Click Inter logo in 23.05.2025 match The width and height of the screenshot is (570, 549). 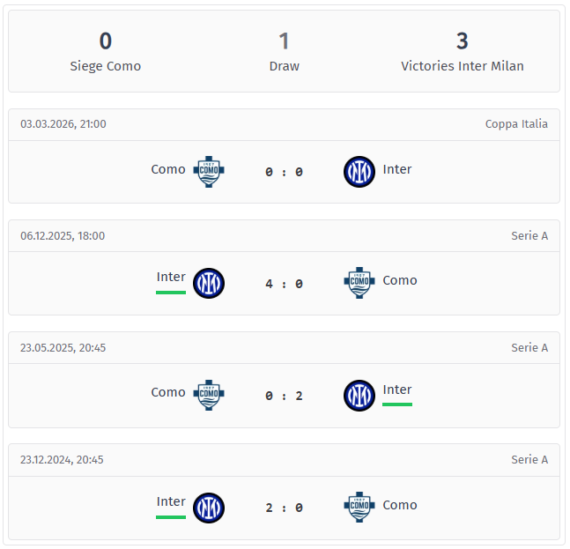(x=359, y=395)
